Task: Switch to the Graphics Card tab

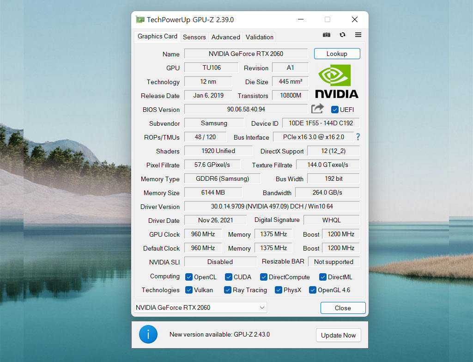Action: point(158,36)
